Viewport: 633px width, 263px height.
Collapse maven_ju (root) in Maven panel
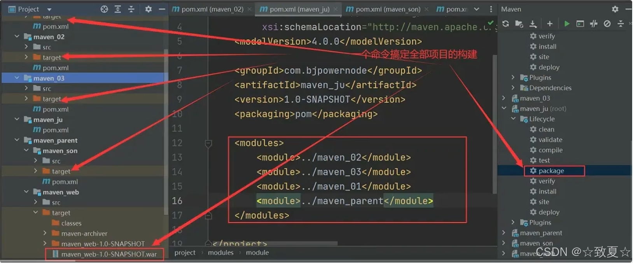pos(504,109)
